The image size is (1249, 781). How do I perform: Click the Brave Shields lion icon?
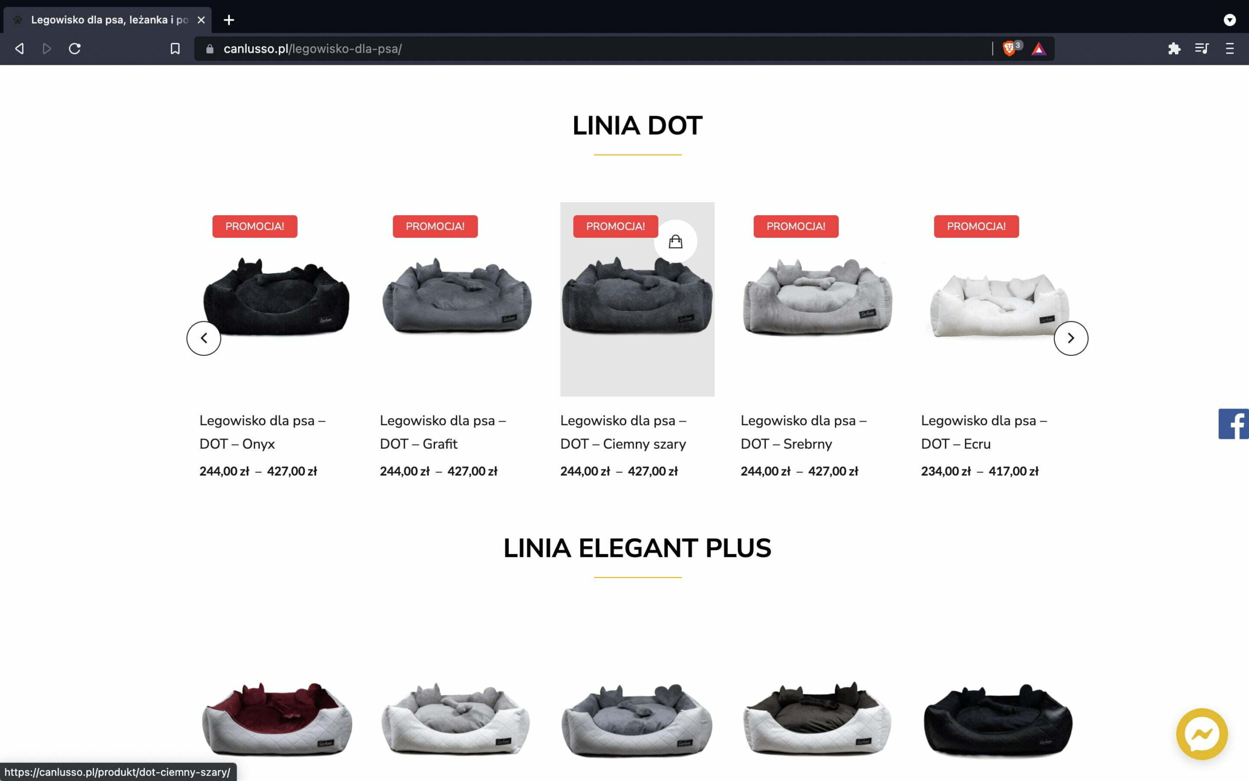pyautogui.click(x=1009, y=48)
